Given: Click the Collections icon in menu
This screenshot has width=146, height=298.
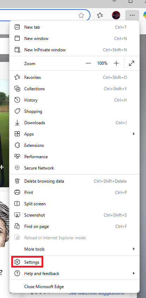Looking at the screenshot, I should coord(17,89).
